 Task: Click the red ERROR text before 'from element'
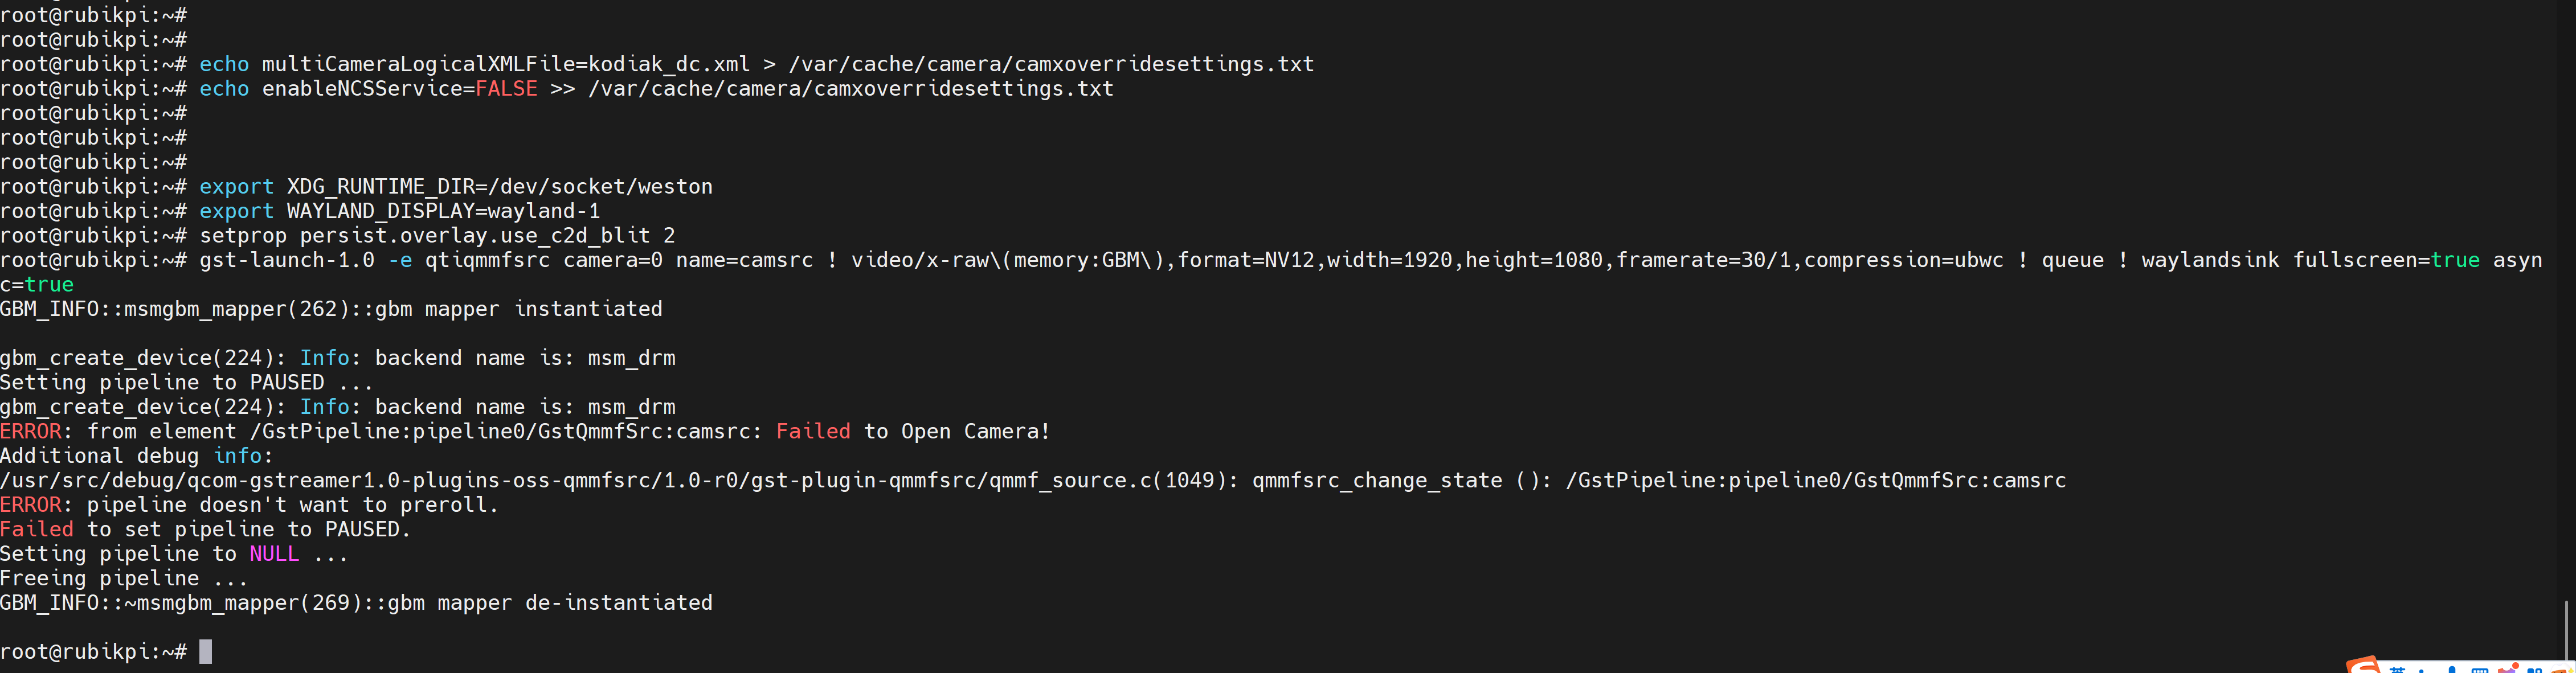click(31, 431)
